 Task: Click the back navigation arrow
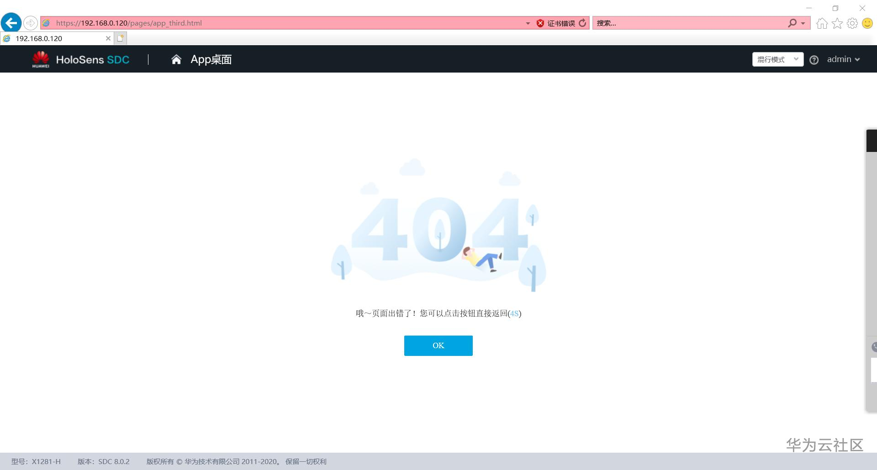pos(11,22)
